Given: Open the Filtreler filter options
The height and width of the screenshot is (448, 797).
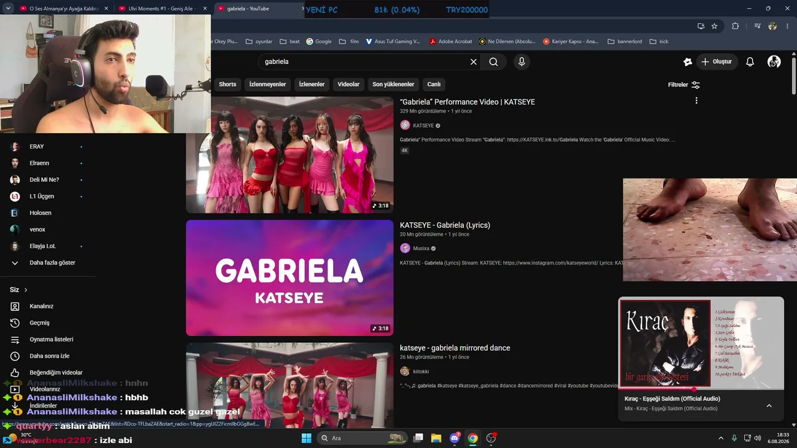Looking at the screenshot, I should click(x=684, y=85).
